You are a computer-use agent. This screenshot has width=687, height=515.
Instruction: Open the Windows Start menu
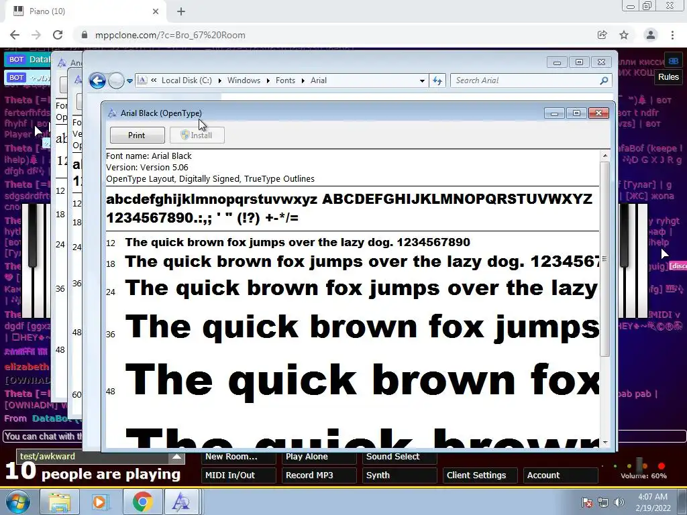click(17, 502)
